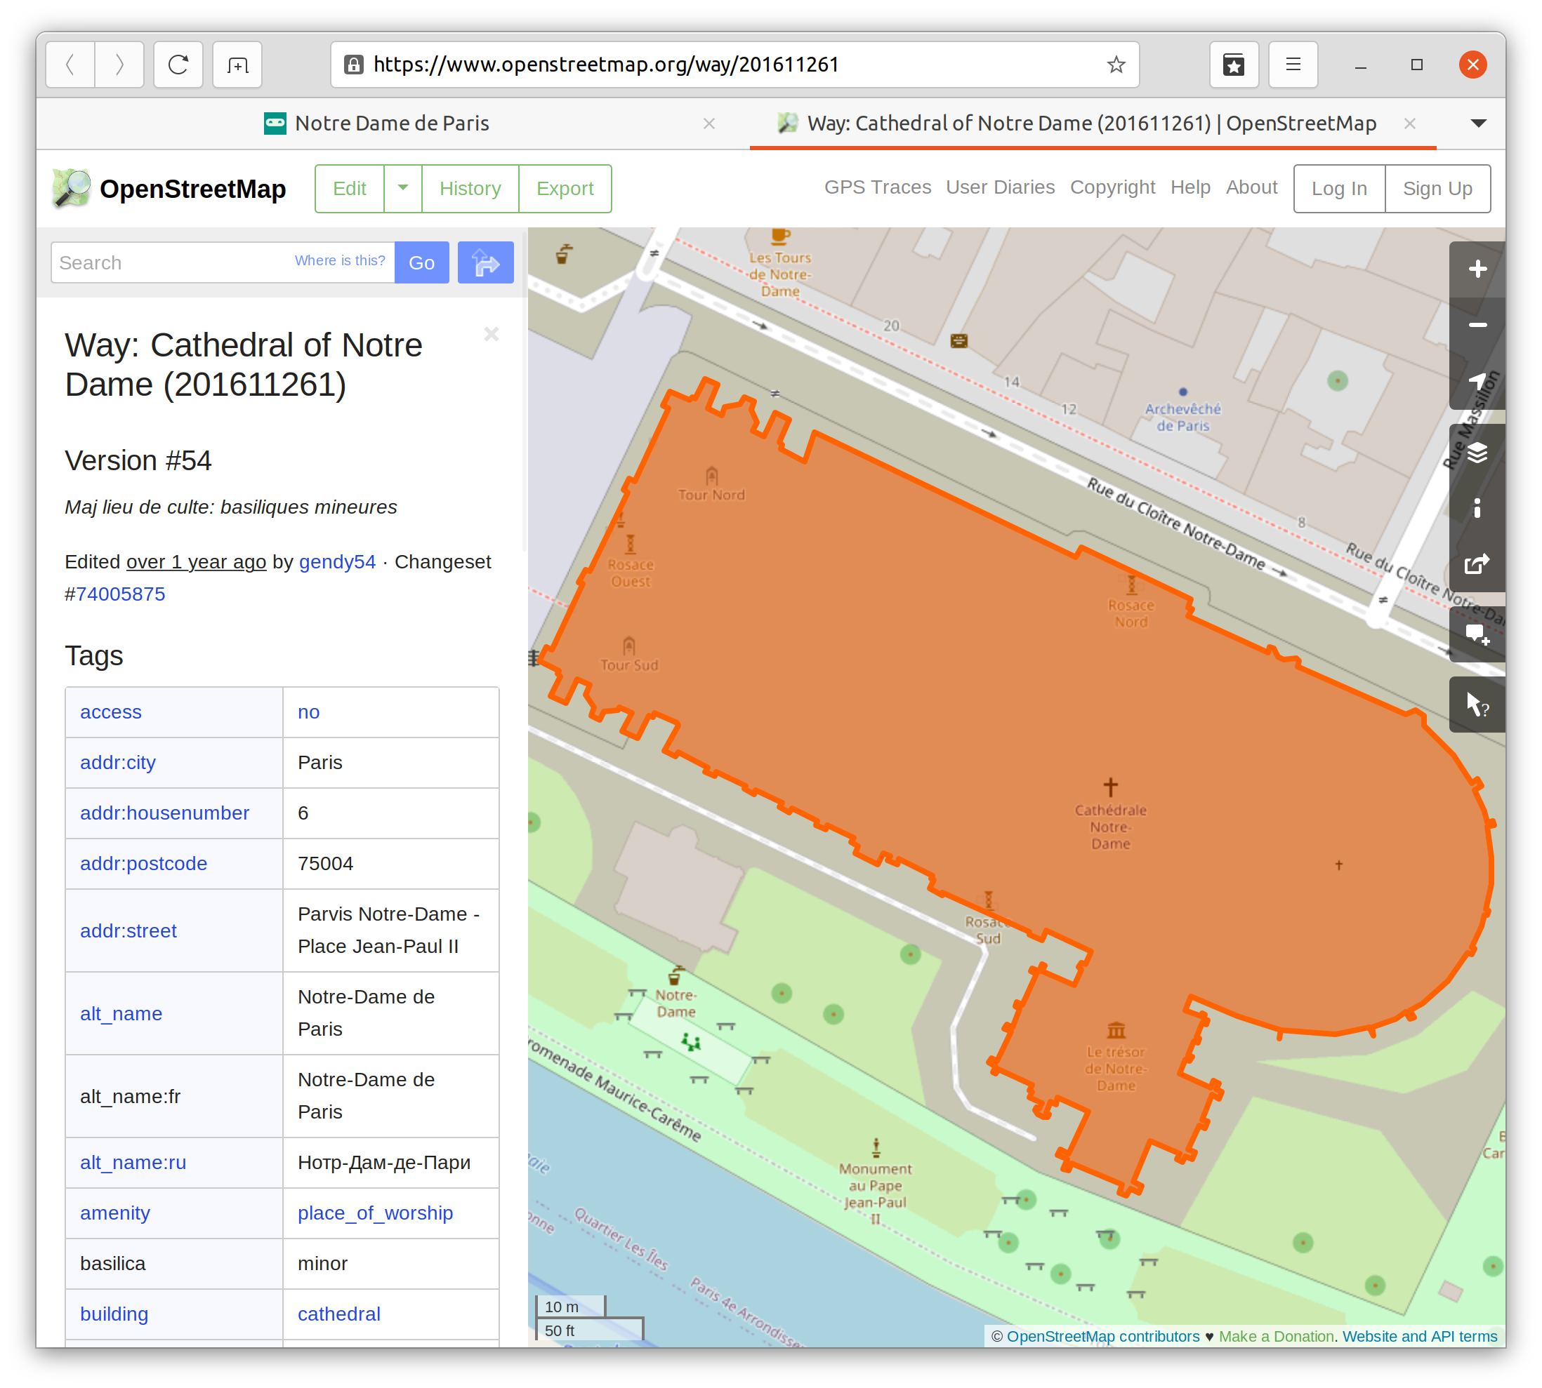This screenshot has height=1388, width=1542.
Task: Open the Export menu option
Action: tap(565, 187)
